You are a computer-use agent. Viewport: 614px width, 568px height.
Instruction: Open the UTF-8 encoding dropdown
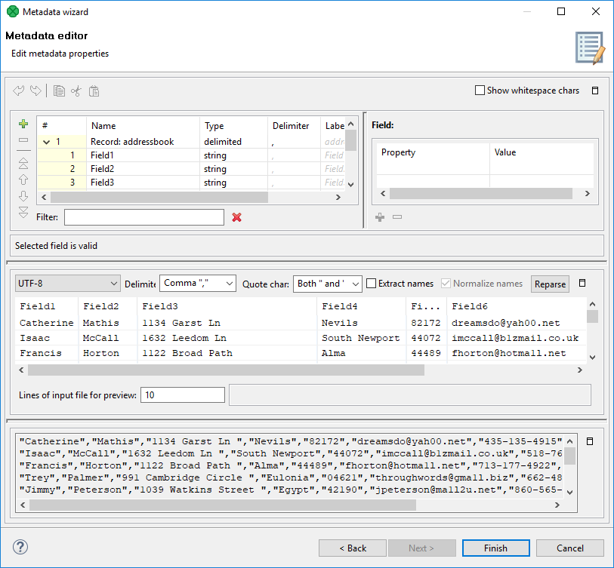tap(67, 284)
